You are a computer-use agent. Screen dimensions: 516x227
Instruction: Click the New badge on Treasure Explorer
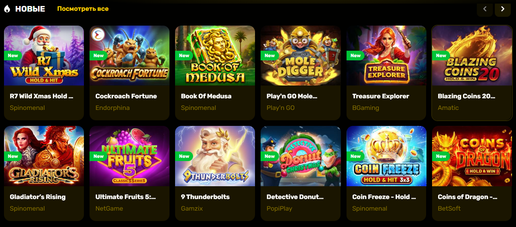(x=355, y=56)
